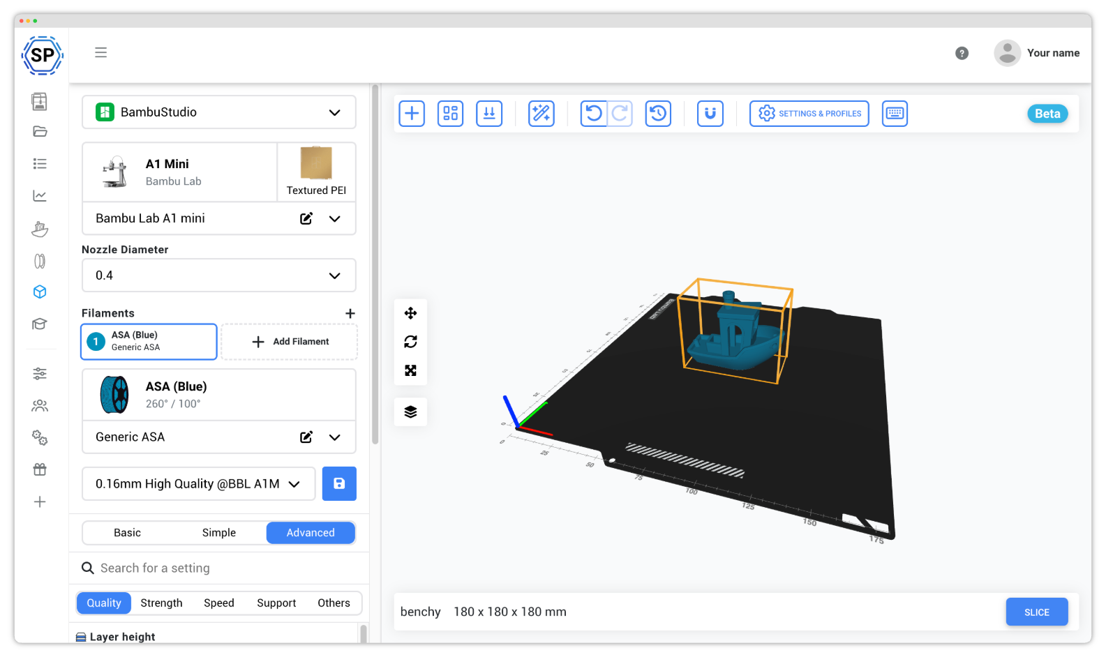Open the benchy boat icon in sidebar
The height and width of the screenshot is (657, 1106).
(40, 228)
